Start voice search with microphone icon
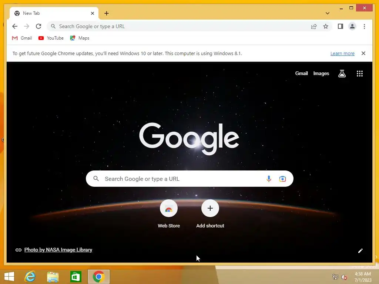Screen dimensions: 379x284 pos(269,179)
